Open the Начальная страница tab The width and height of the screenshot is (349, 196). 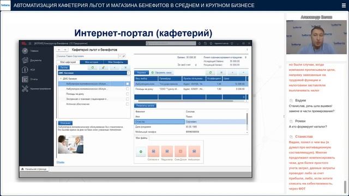point(34,169)
